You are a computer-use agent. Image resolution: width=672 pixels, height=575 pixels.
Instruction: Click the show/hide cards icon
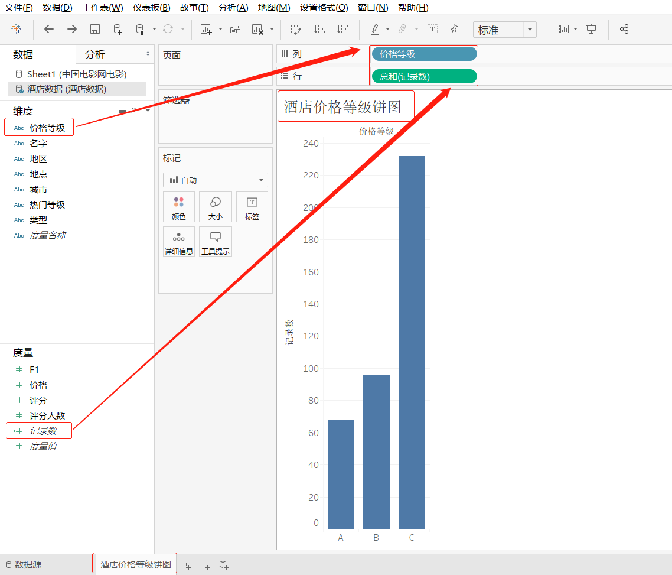(562, 29)
